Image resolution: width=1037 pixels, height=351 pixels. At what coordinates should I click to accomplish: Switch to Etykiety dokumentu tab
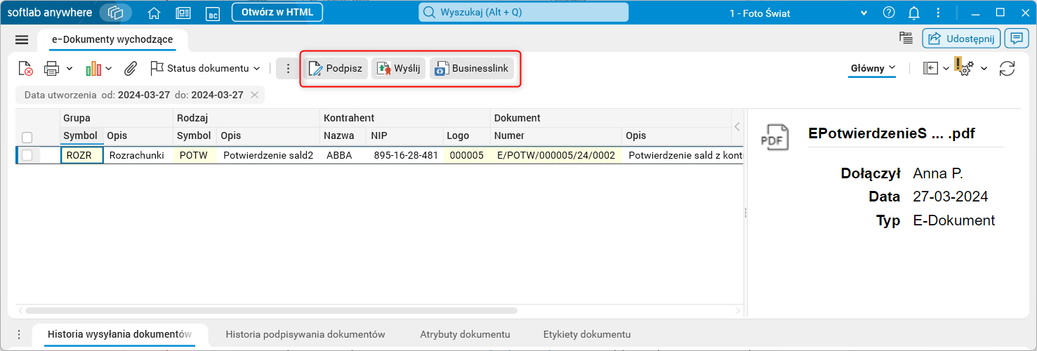(587, 335)
